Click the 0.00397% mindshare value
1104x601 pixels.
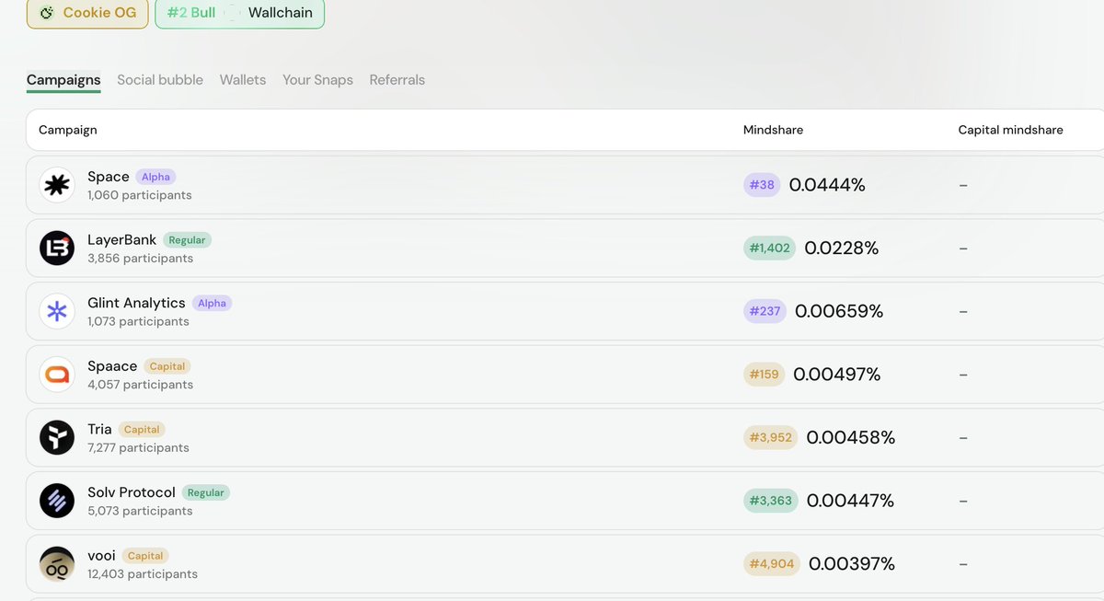[852, 564]
